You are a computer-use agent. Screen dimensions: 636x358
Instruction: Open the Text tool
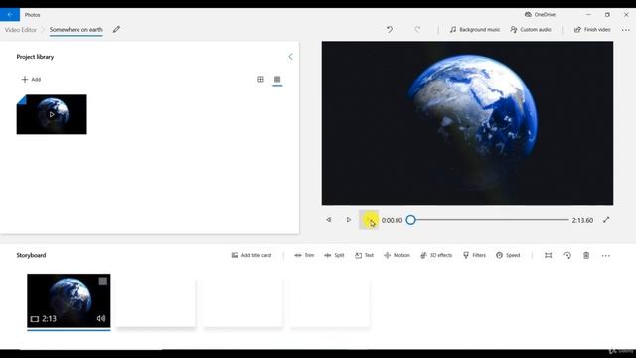tap(364, 255)
